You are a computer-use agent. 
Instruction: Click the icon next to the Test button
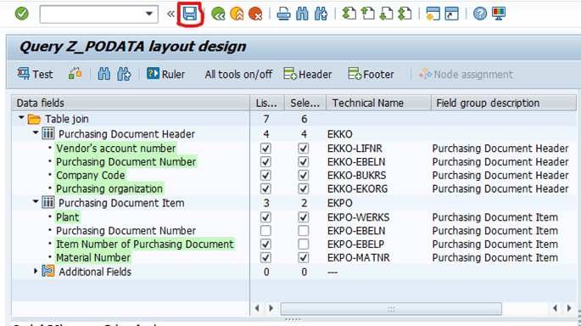(75, 74)
